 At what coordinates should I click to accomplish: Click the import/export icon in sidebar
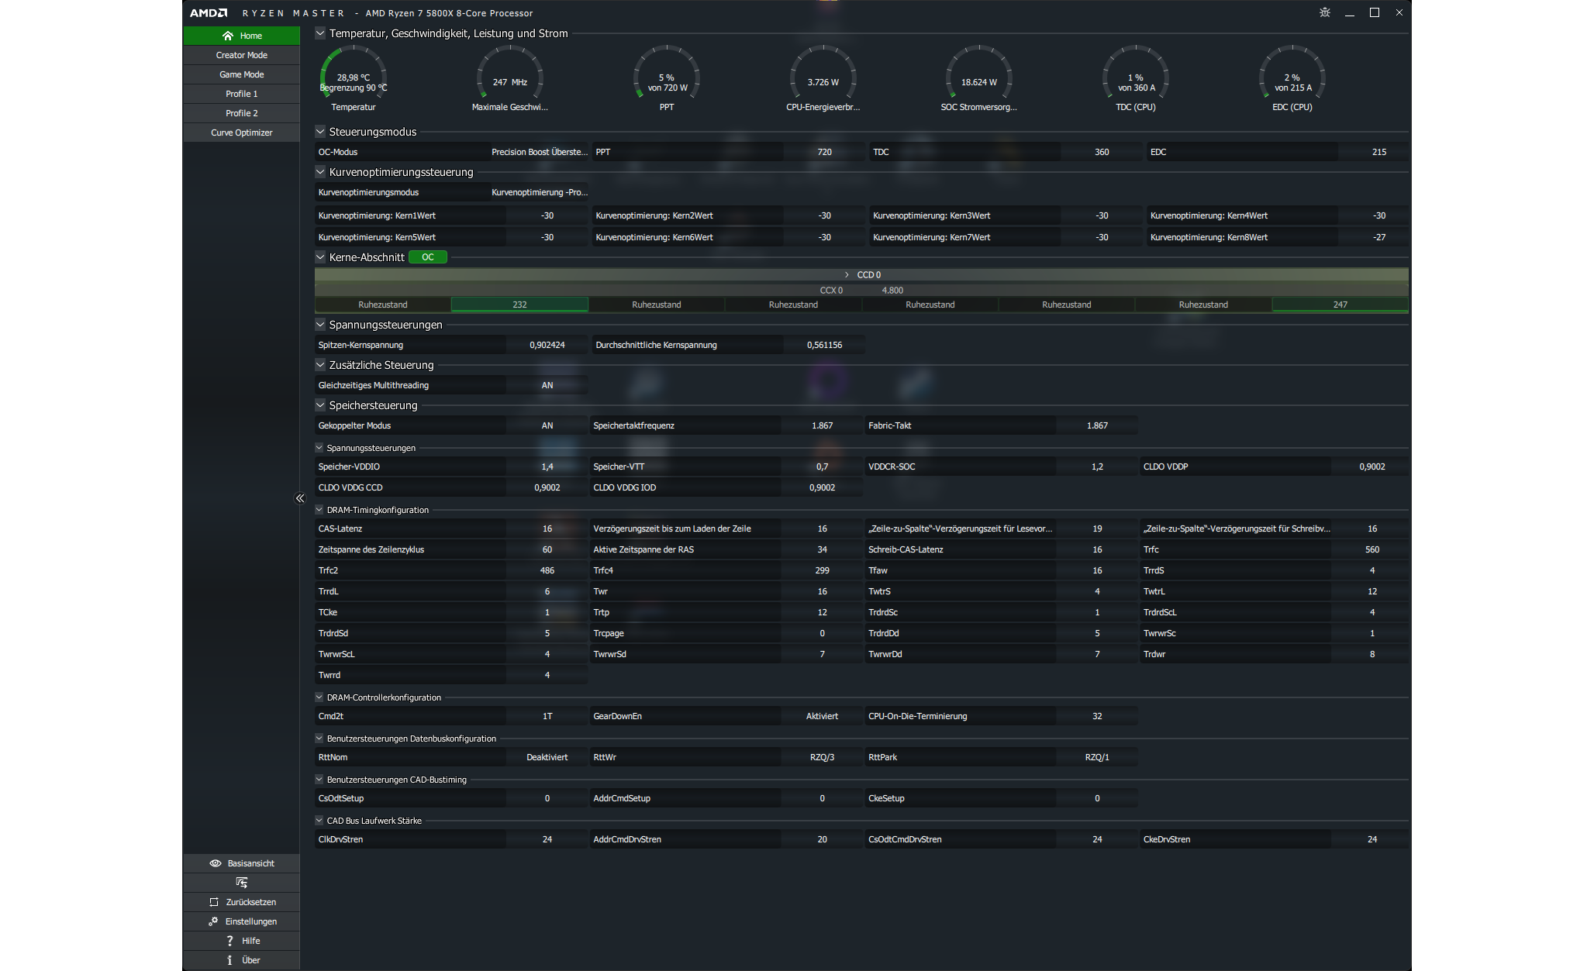[x=242, y=883]
